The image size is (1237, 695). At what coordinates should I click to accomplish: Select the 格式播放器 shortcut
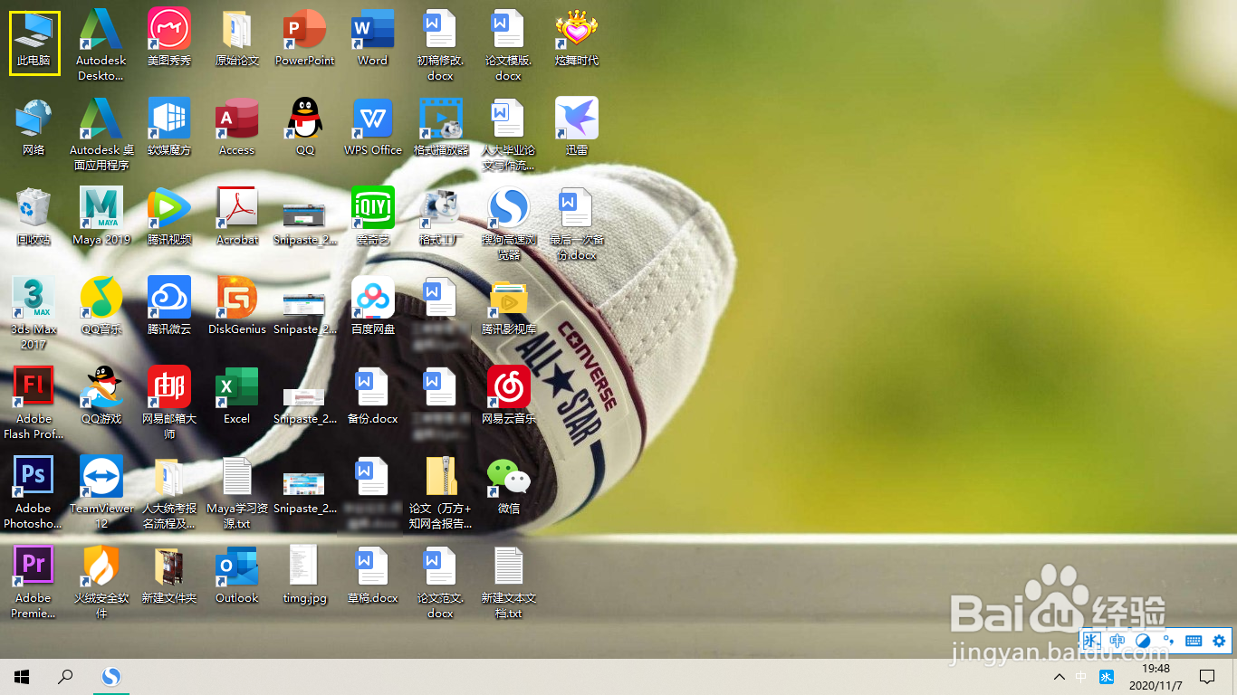(441, 128)
